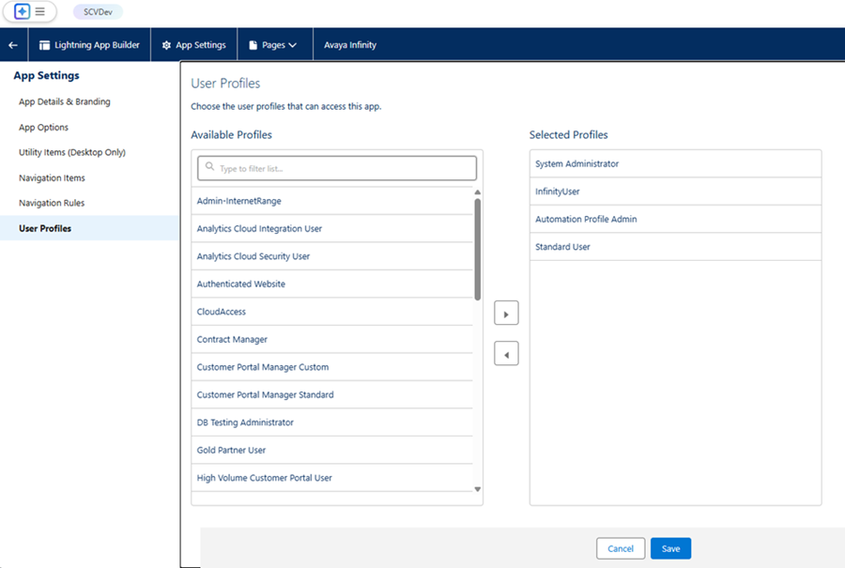Open the hamburger menu icon
This screenshot has width=845, height=568.
click(x=39, y=11)
